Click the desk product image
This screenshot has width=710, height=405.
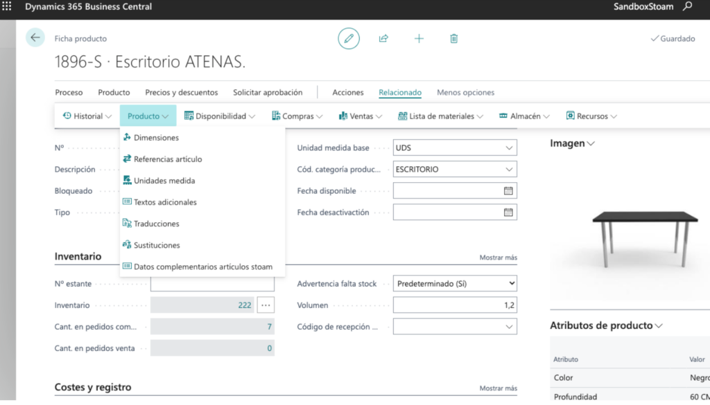[645, 239]
